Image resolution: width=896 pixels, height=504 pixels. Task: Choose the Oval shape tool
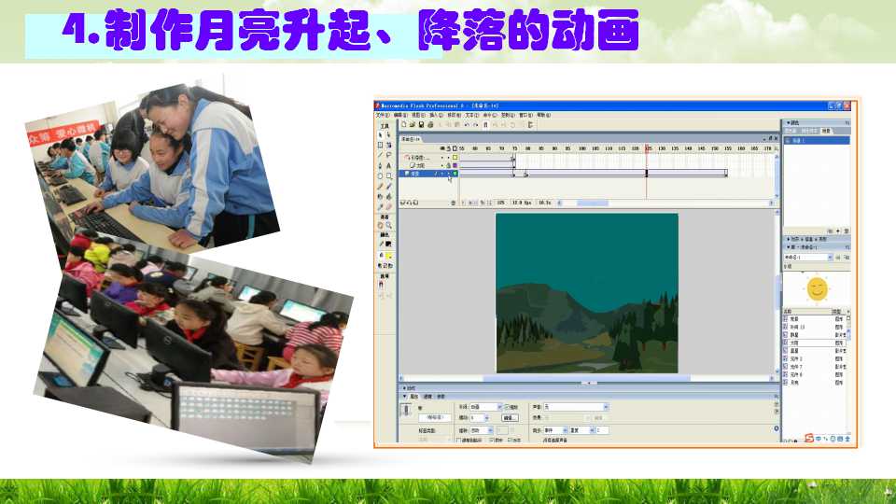click(380, 176)
